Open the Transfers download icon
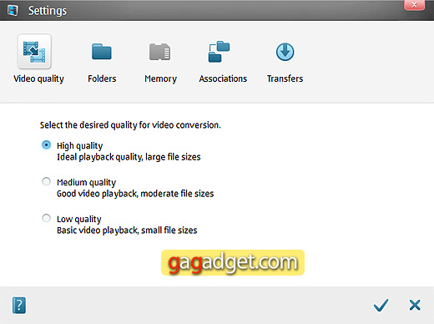The width and height of the screenshot is (434, 324). [x=285, y=52]
